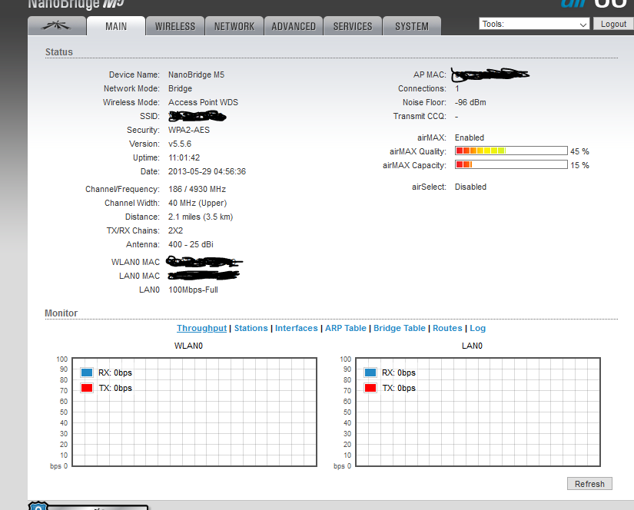Click inside the WLAN0 throughput graph
This screenshot has height=510, width=634.
point(196,430)
